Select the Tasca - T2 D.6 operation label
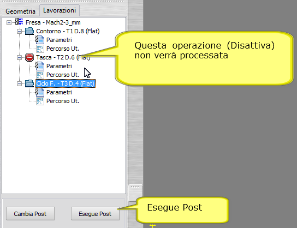 (x=63, y=57)
